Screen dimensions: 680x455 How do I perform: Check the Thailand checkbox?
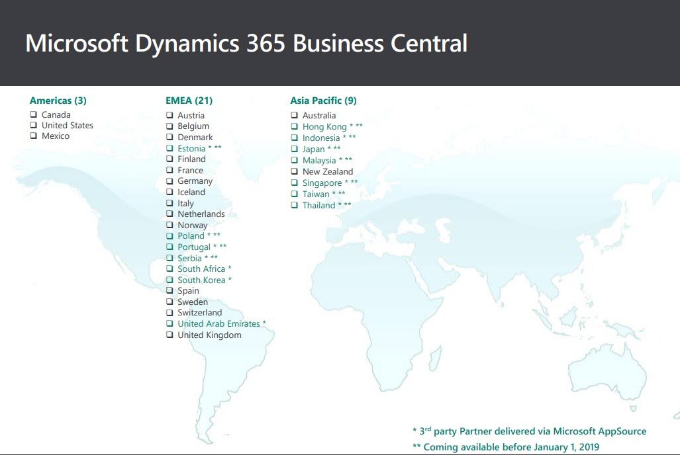coord(294,205)
